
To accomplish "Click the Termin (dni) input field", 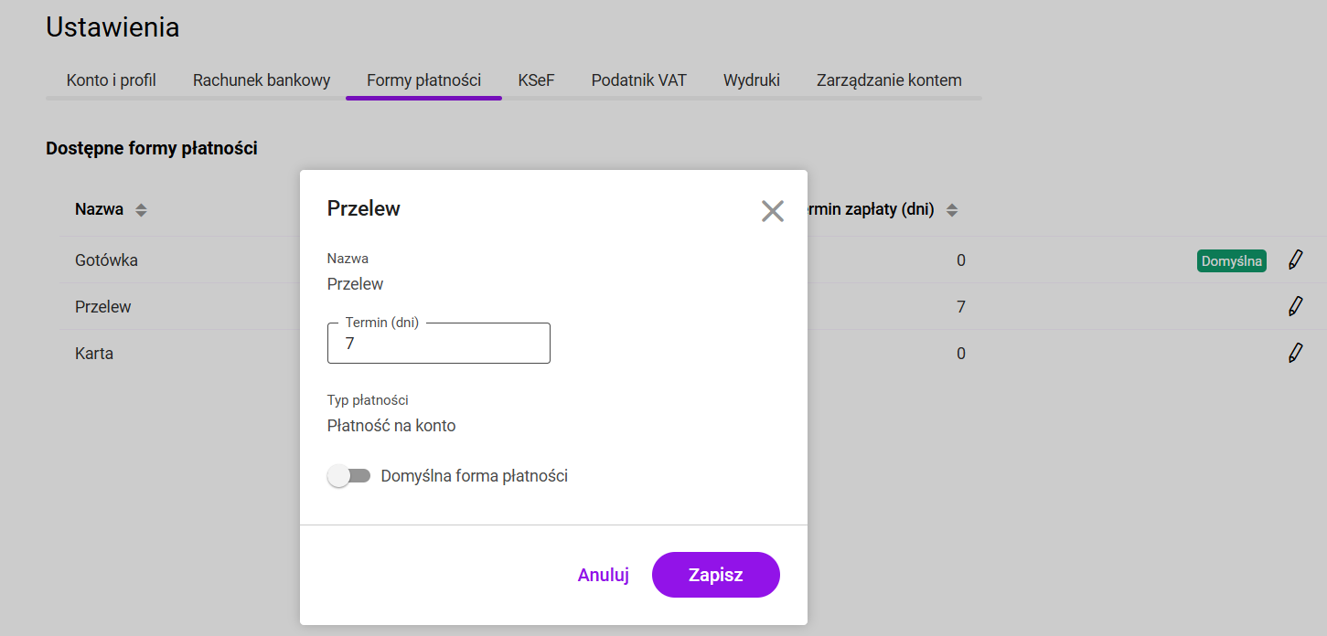I will [439, 344].
